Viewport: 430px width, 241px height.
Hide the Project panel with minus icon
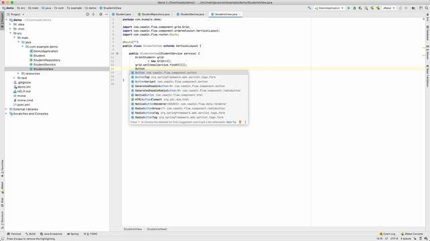coord(106,14)
